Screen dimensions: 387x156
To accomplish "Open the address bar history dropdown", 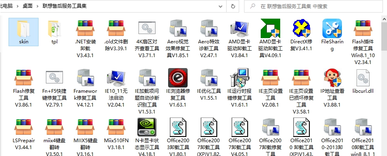I will coord(221,6).
